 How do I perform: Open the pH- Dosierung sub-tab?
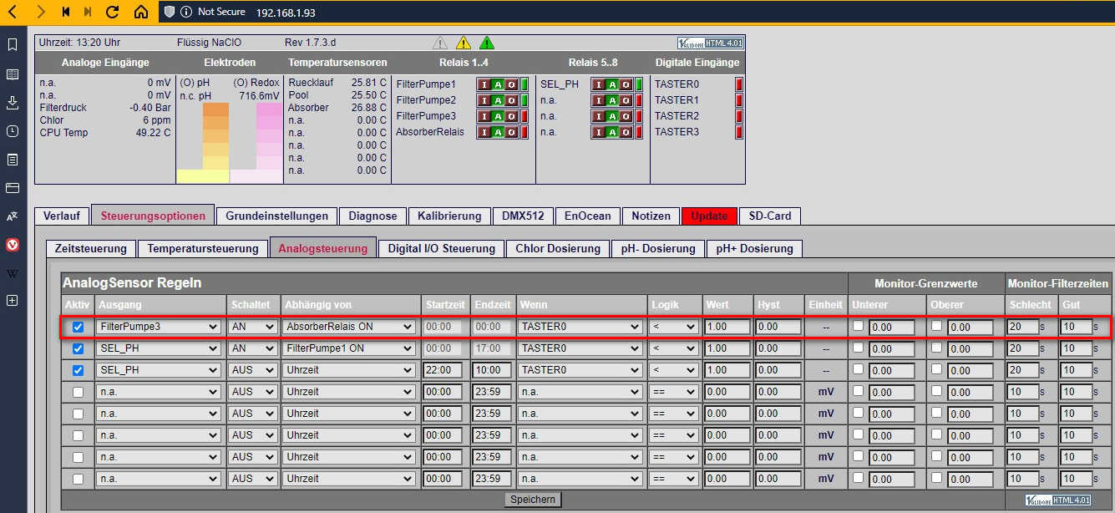[x=657, y=248]
